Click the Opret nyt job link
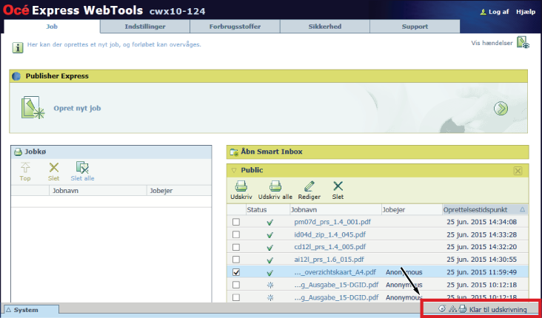The height and width of the screenshot is (318, 542). (x=77, y=109)
